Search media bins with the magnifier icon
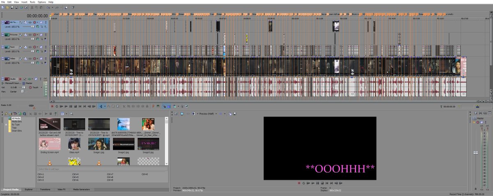The image size is (493, 196). tap(71, 114)
